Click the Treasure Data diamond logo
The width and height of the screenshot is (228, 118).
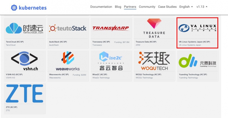[x=154, y=28]
